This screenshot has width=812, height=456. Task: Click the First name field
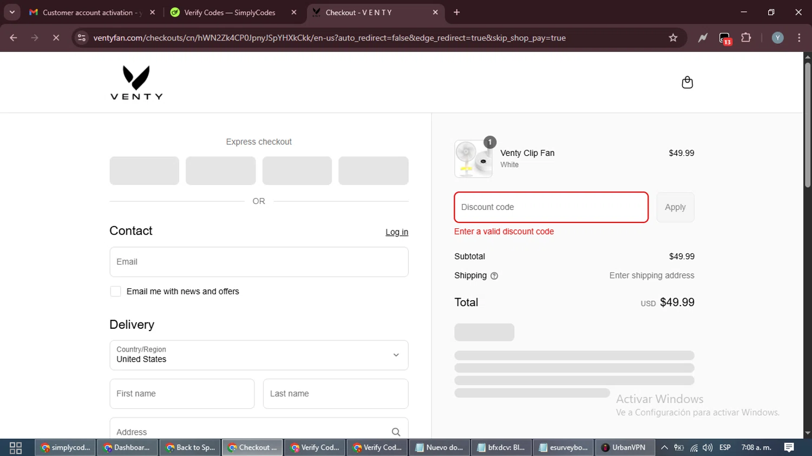click(182, 394)
